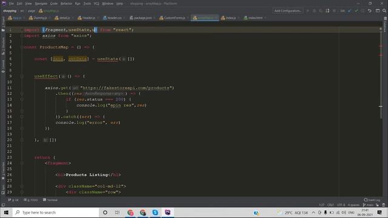Open Task View on the taskbar
The width and height of the screenshot is (388, 218).
[x=117, y=213]
